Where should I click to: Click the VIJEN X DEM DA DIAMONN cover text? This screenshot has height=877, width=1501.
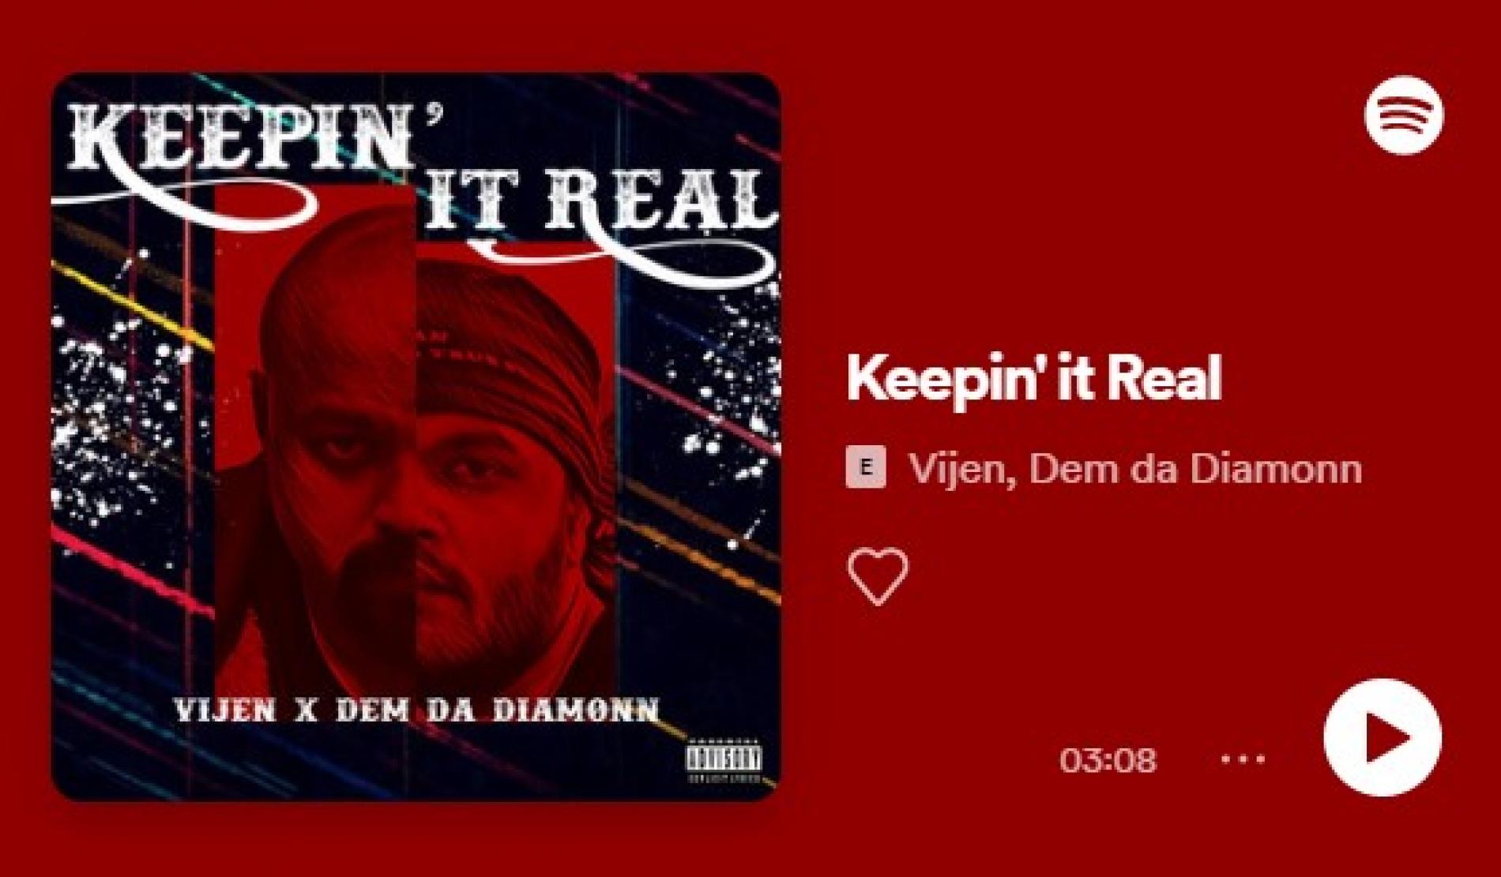pyautogui.click(x=416, y=710)
